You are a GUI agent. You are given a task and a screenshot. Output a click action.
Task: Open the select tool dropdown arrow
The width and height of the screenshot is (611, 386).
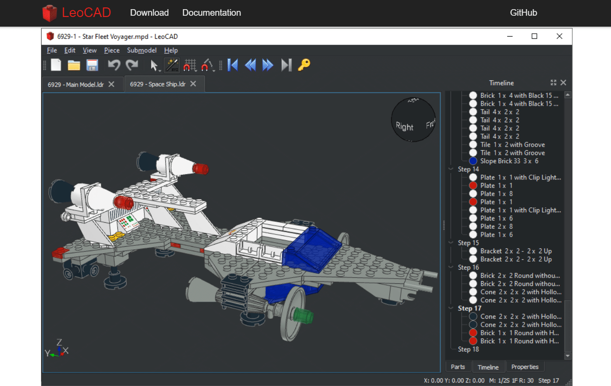tap(160, 70)
